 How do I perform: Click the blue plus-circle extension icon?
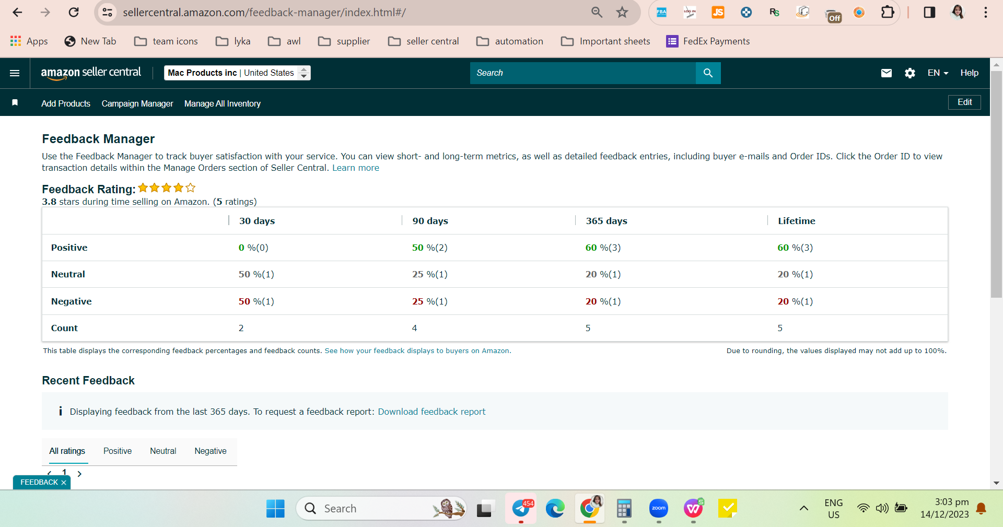(746, 12)
